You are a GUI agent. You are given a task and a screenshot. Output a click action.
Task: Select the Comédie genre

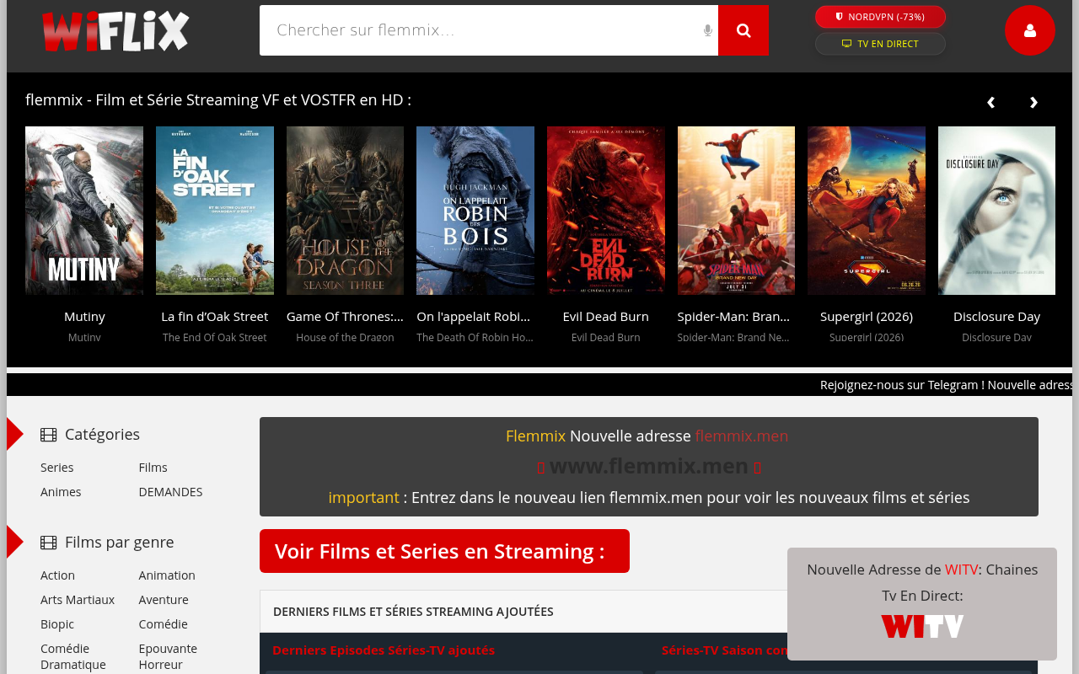coord(164,624)
